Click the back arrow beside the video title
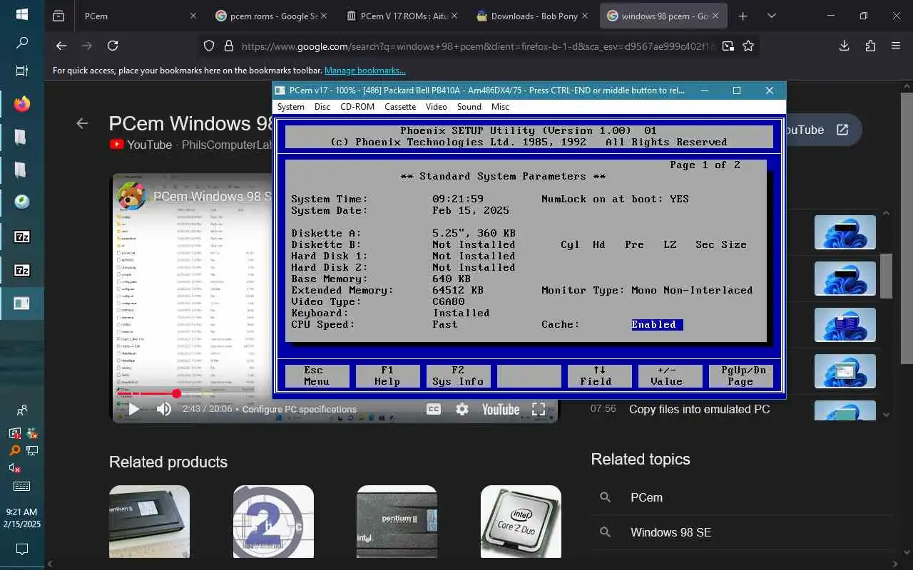The height and width of the screenshot is (570, 913). [x=82, y=123]
